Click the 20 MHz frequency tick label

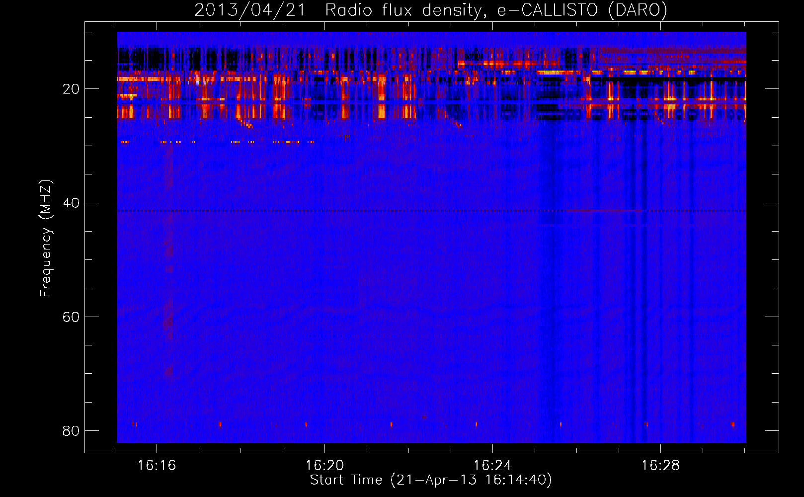(71, 89)
